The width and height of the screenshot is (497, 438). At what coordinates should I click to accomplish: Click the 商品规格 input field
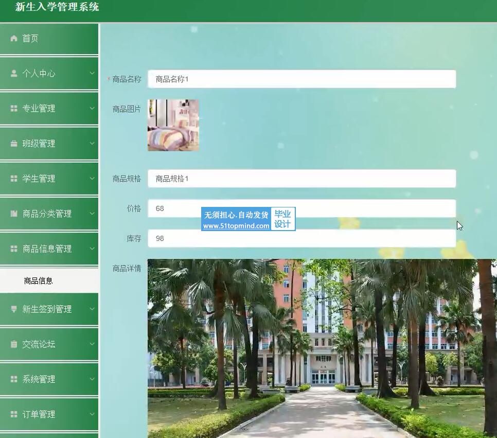(x=301, y=179)
